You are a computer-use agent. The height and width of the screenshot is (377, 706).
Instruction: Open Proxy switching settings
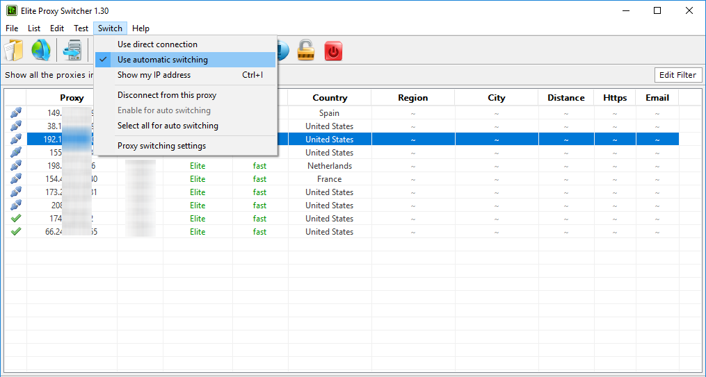[x=185, y=146]
